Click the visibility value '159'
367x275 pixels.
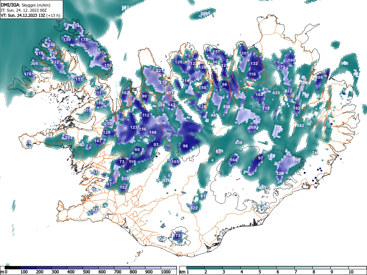(67, 40)
